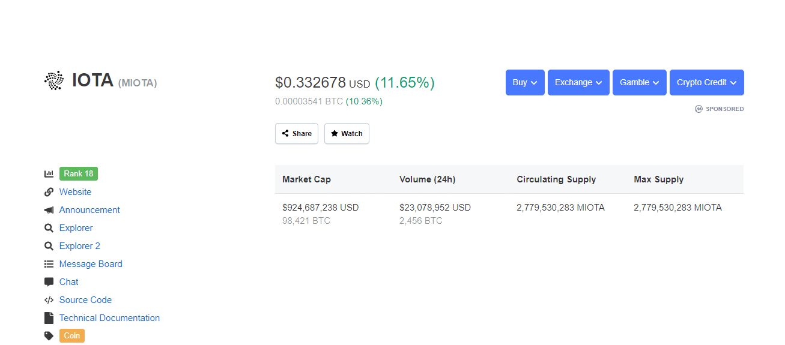Expand the Gamble dropdown
This screenshot has width=785, height=345.
click(x=639, y=83)
